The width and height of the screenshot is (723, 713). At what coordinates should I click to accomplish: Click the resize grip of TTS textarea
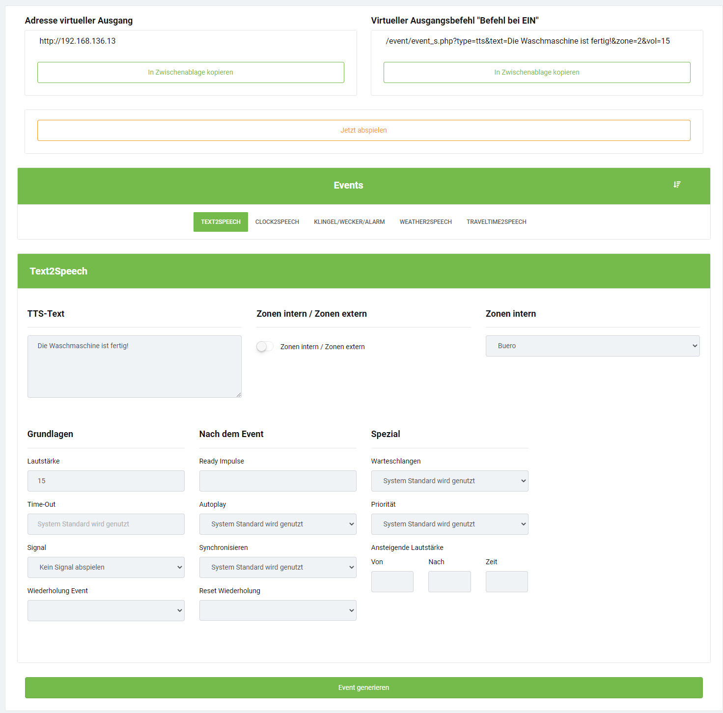tap(239, 395)
